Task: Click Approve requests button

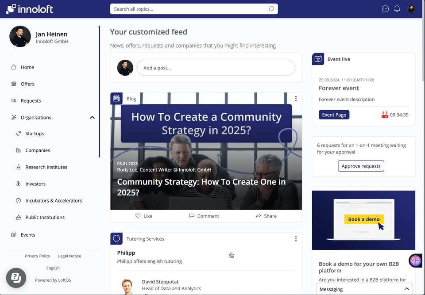Action: 361,166
